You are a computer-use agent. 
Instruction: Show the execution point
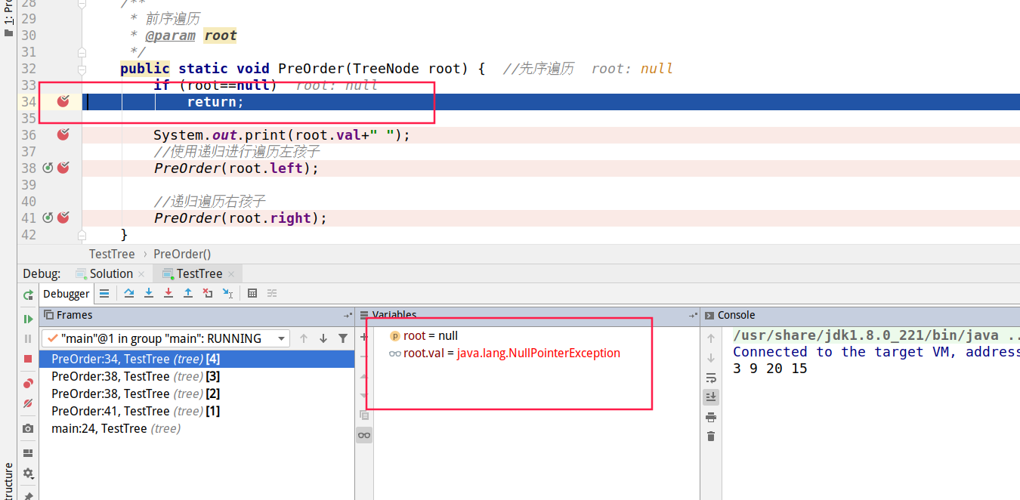pyautogui.click(x=104, y=293)
